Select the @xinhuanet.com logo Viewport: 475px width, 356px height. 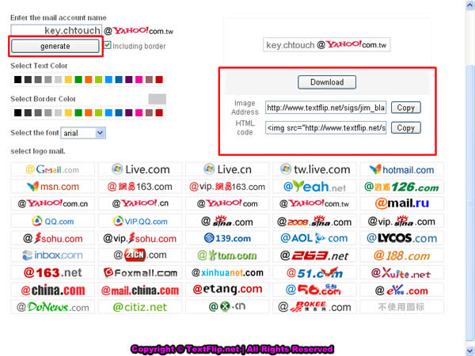pos(227,272)
